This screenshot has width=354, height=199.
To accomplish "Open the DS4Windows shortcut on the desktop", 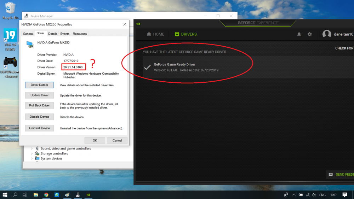I will pos(10,68).
